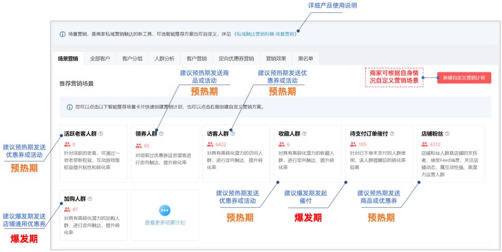This screenshot has height=252, width=502.
Task: Click help icon next to 店铺粉丝
Action: [x=447, y=134]
